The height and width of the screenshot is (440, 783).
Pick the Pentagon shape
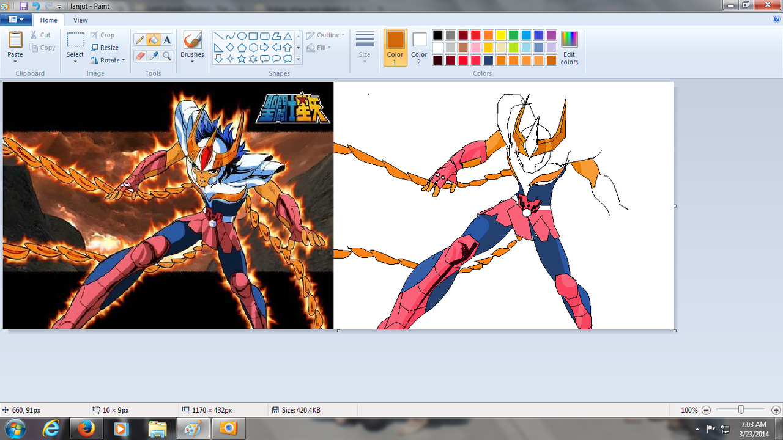click(242, 48)
